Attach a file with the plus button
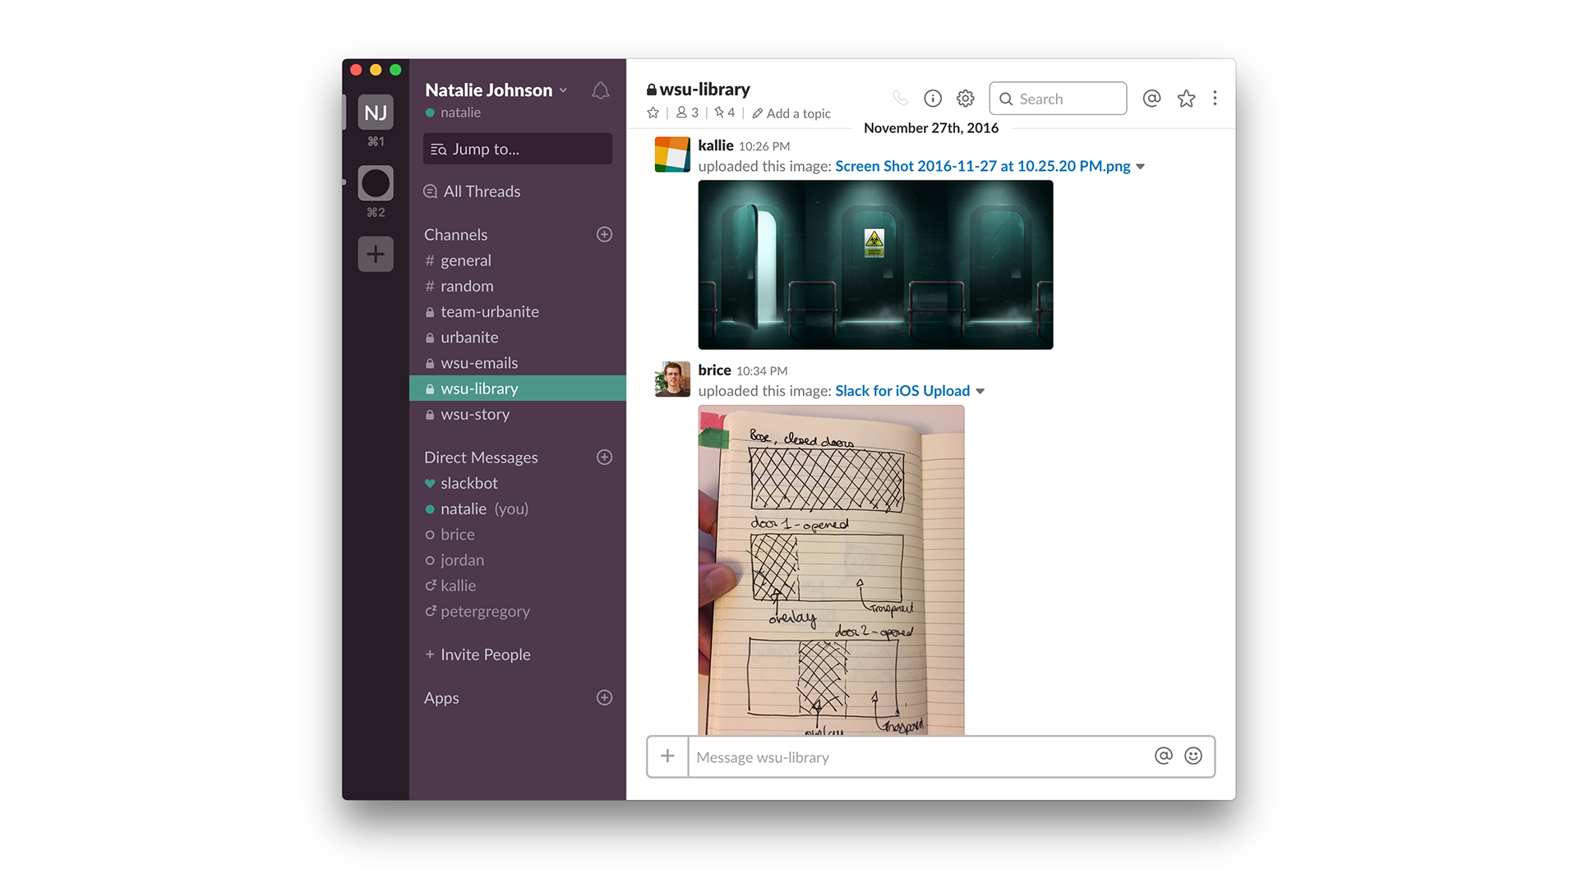Image resolution: width=1578 pixels, height=887 pixels. 667,756
